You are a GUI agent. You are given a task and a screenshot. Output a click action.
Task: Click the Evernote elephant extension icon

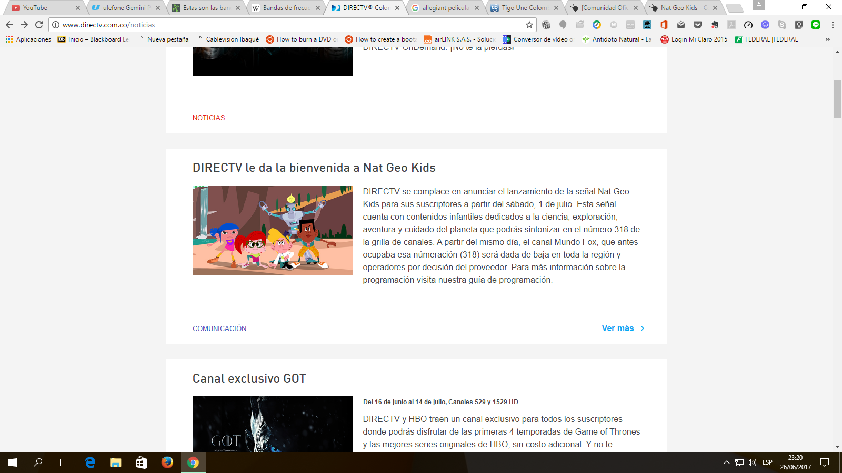(x=715, y=25)
